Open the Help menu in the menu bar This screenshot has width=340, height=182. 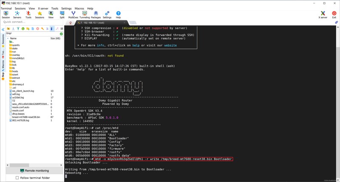click(90, 8)
